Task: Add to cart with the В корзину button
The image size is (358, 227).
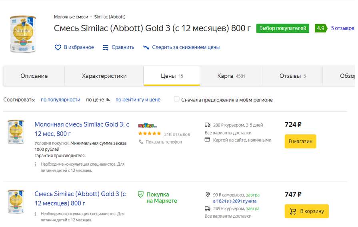Action: pyautogui.click(x=307, y=211)
